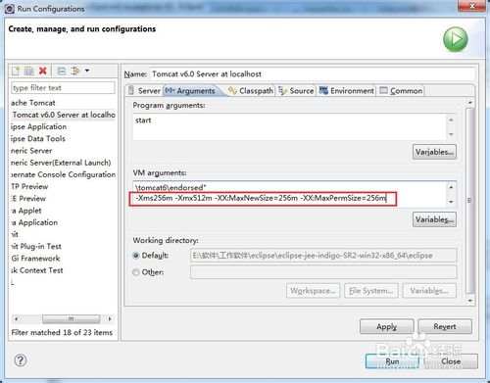Click Variables button under VM arguments
The height and width of the screenshot is (383, 490).
pos(434,219)
